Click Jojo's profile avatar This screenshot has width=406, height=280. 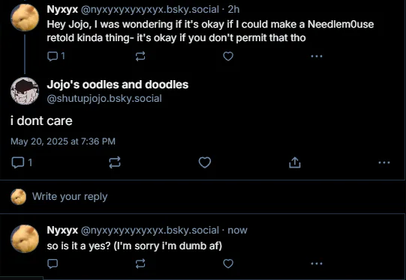(25, 91)
